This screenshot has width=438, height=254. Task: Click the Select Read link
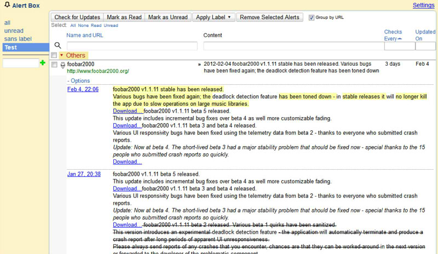pyautogui.click(x=96, y=25)
